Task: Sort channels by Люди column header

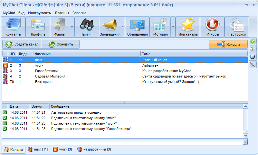Action: click(25, 54)
